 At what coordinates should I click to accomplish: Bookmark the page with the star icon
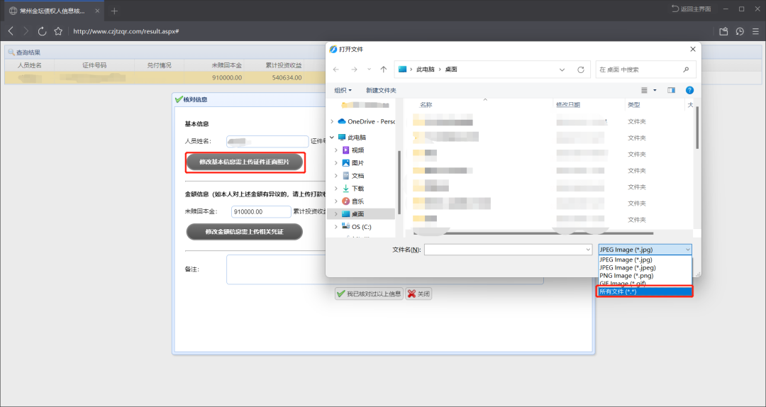tap(58, 31)
